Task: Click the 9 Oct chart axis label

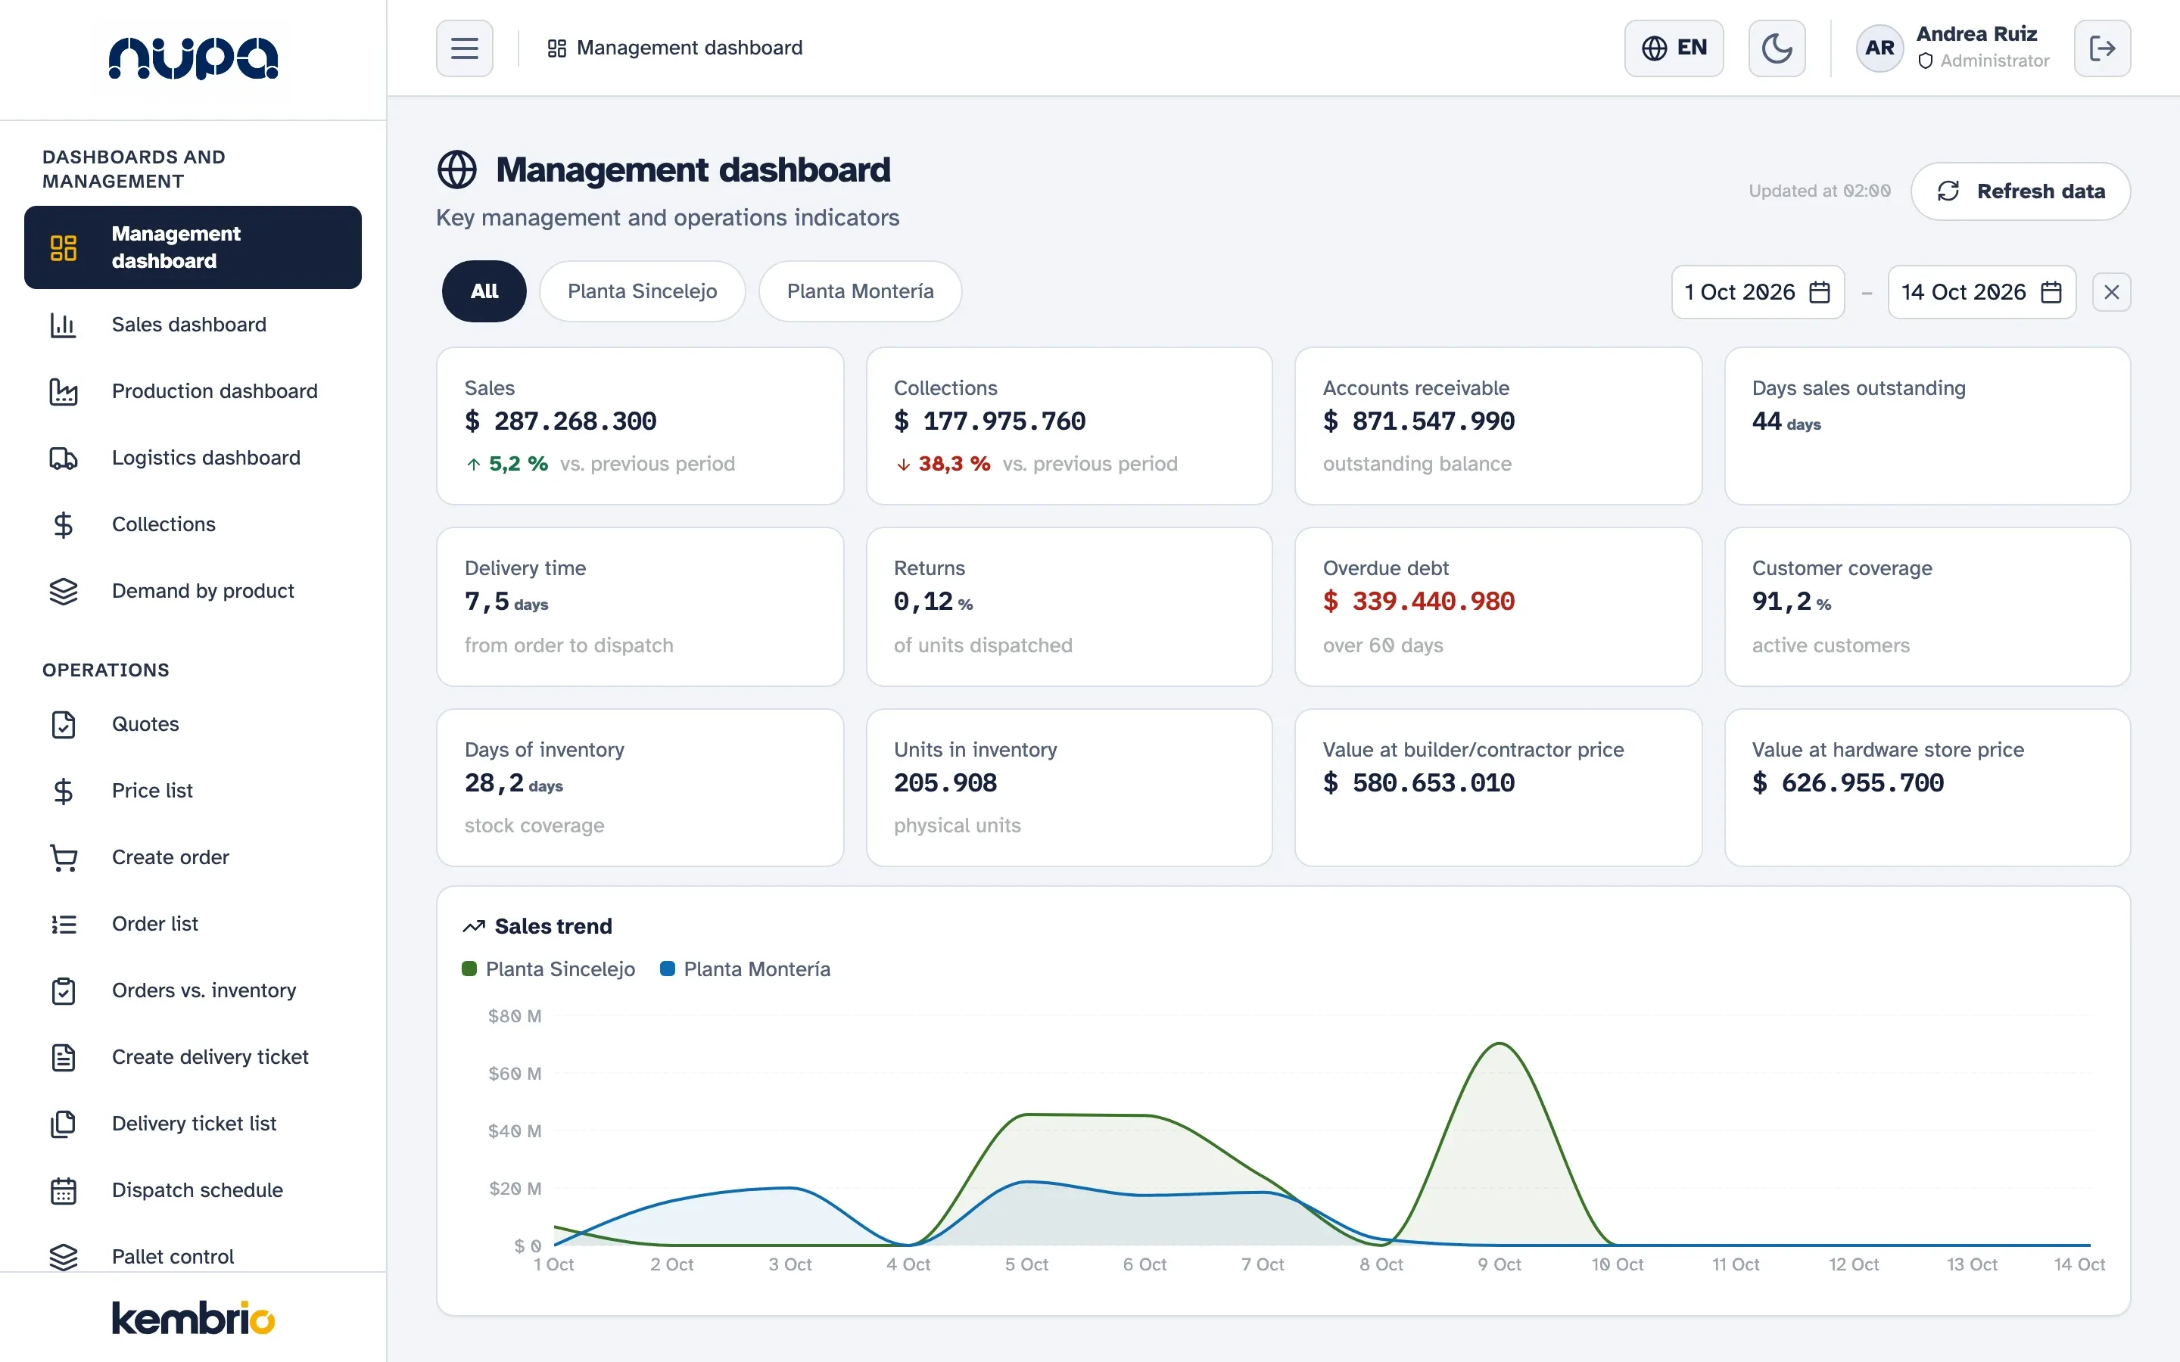Action: 1499,1264
